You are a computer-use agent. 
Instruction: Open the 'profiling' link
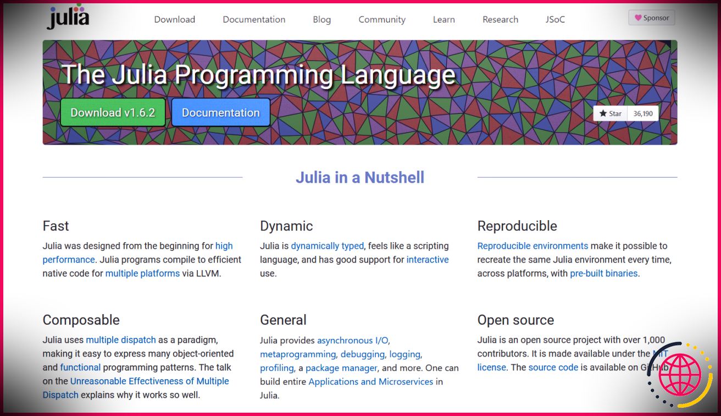click(277, 368)
